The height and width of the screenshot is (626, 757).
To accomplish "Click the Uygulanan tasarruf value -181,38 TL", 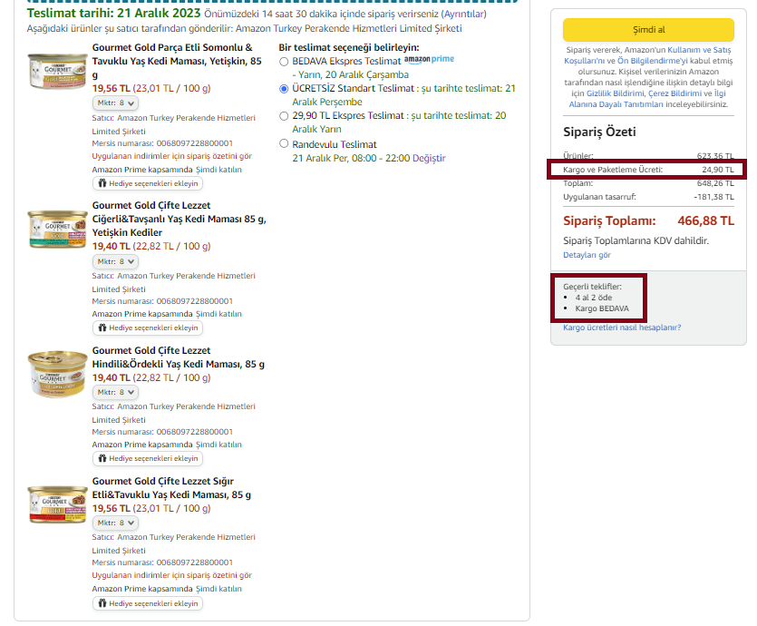I will pyautogui.click(x=713, y=197).
